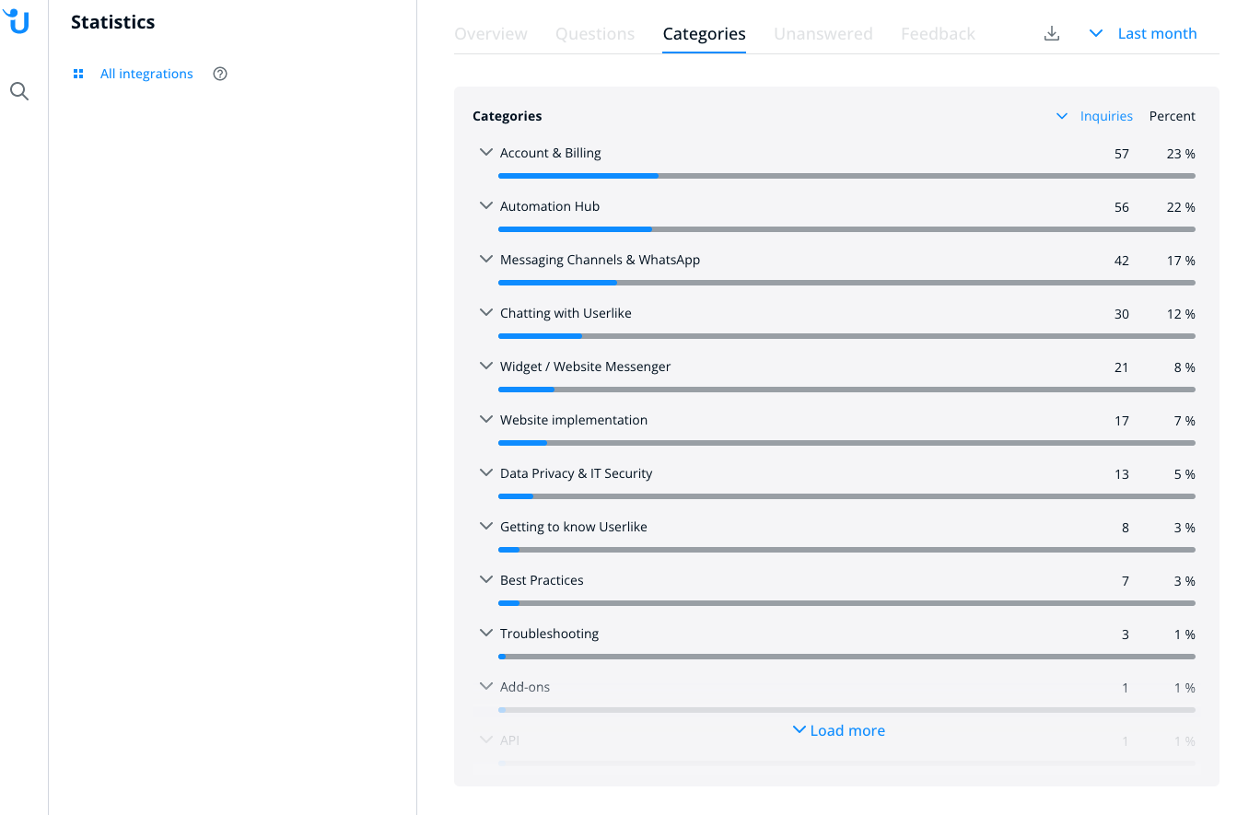This screenshot has height=815, width=1237.
Task: Open the search magnifier in sidebar
Action: coord(18,91)
